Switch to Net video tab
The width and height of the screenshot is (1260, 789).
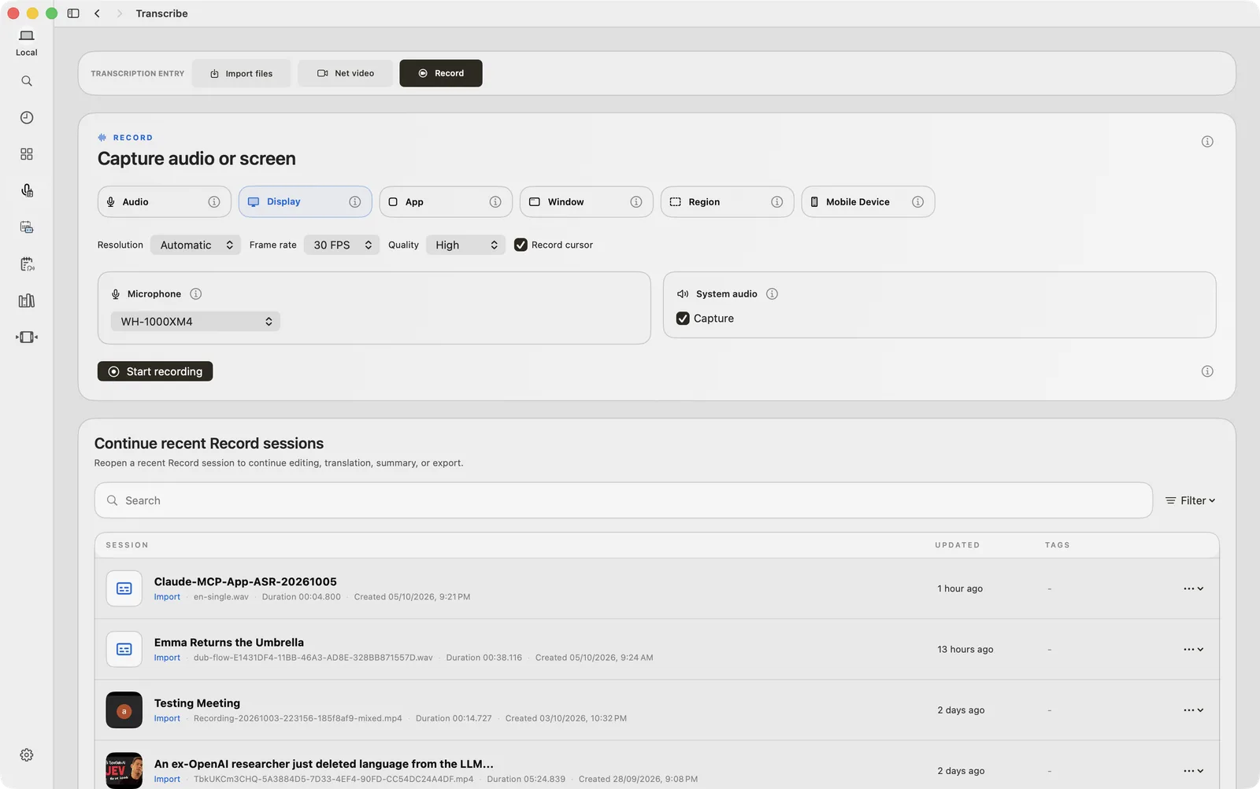coord(345,73)
